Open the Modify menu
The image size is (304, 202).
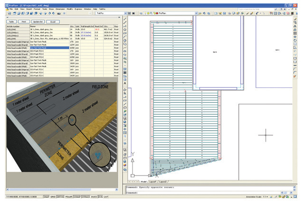70,9
